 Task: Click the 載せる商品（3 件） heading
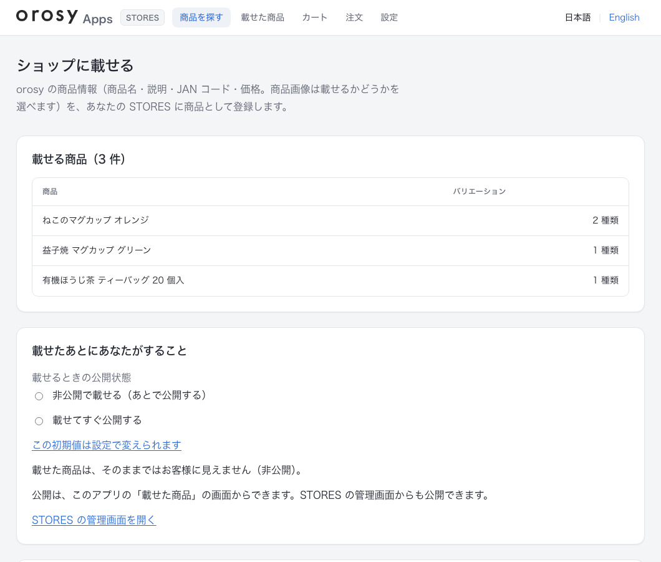[79, 159]
